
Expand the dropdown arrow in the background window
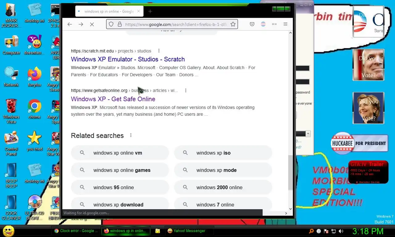308,134
